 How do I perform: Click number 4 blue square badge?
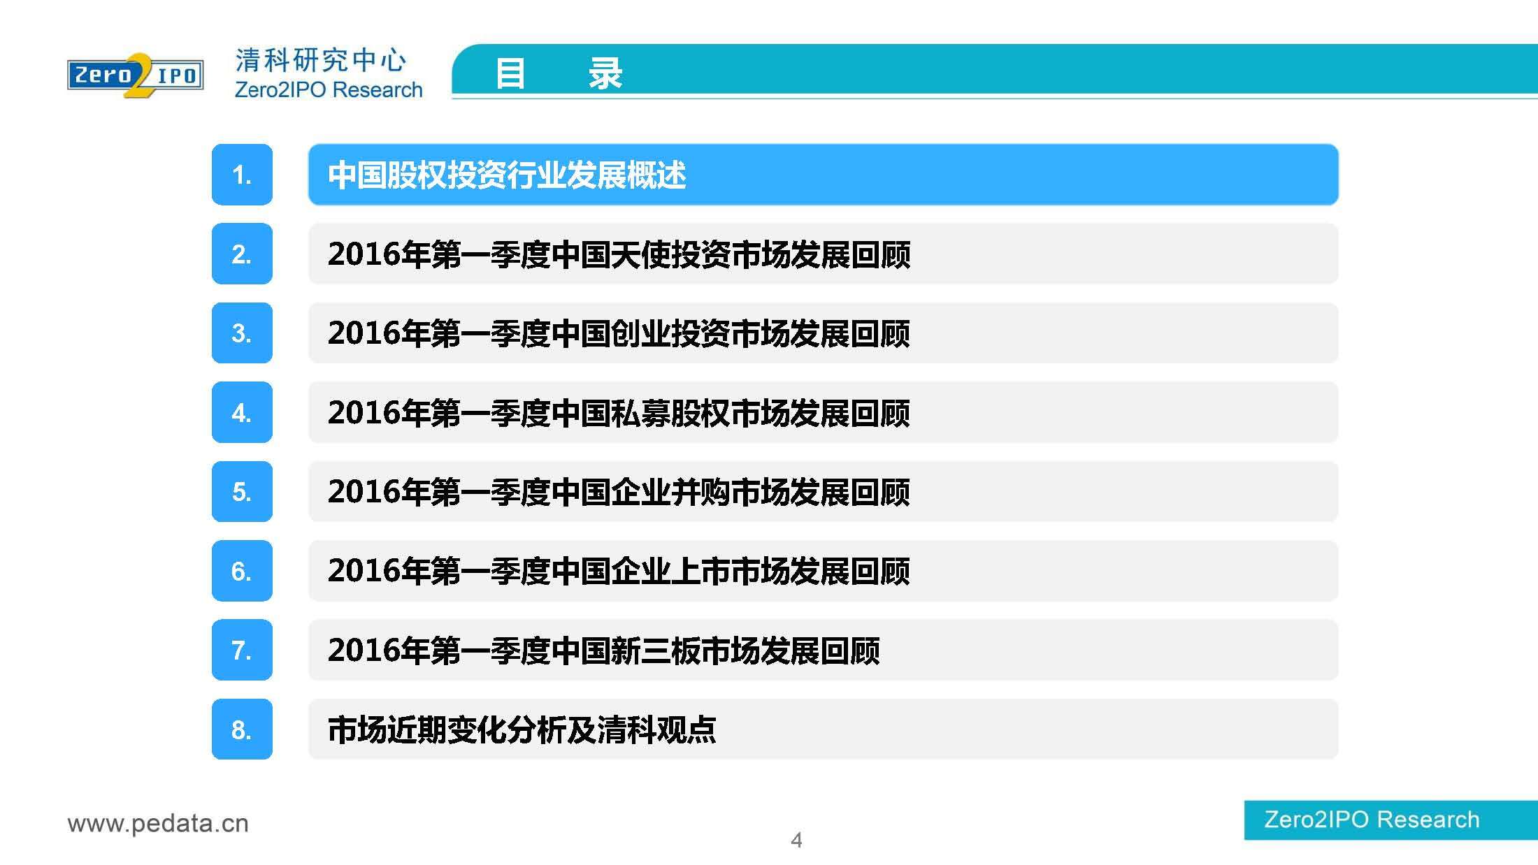coord(242,412)
